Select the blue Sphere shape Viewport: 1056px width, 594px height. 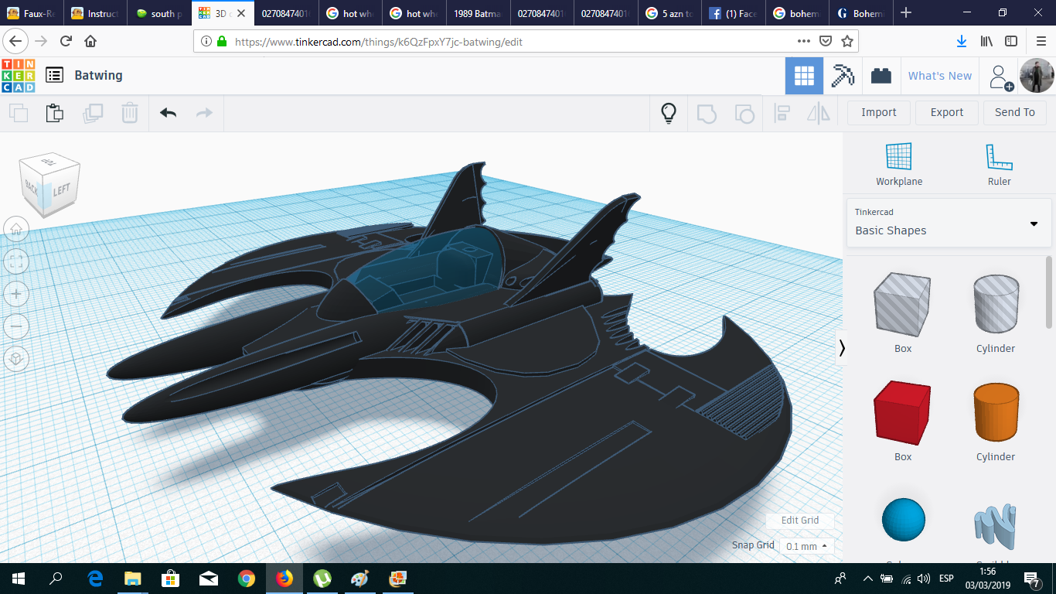pos(903,520)
